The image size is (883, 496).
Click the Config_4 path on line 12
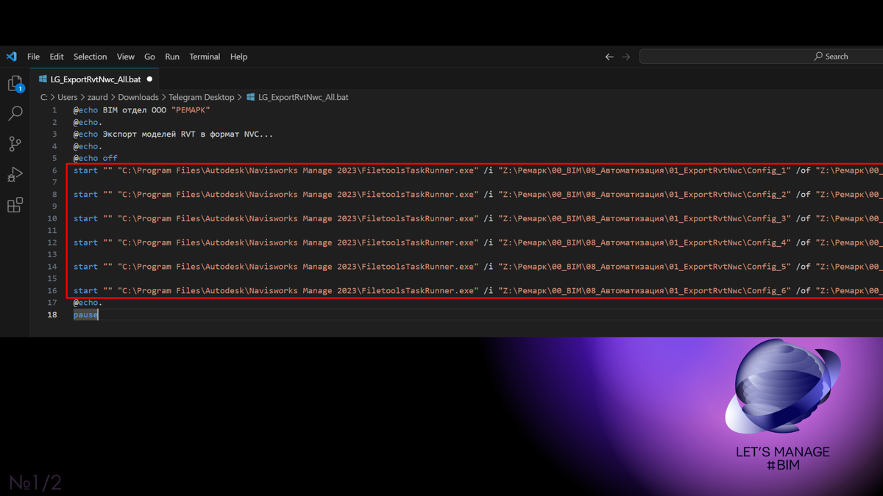(645, 242)
